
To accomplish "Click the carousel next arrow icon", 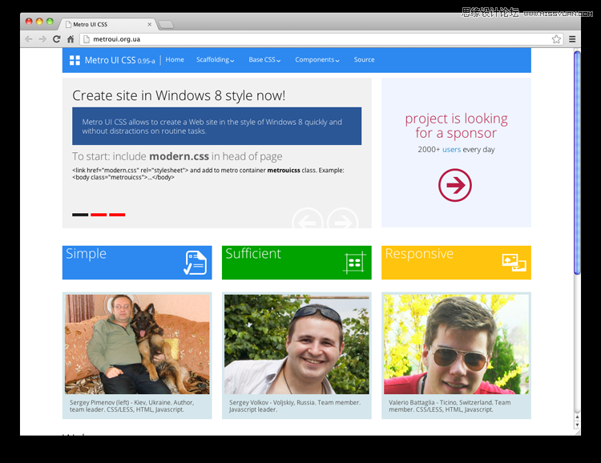I will pyautogui.click(x=342, y=218).
